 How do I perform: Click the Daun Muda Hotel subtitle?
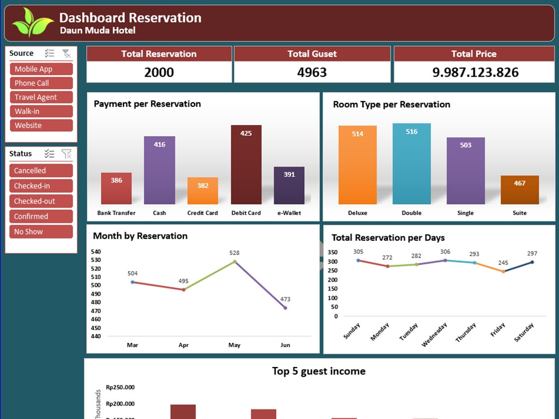[x=98, y=31]
